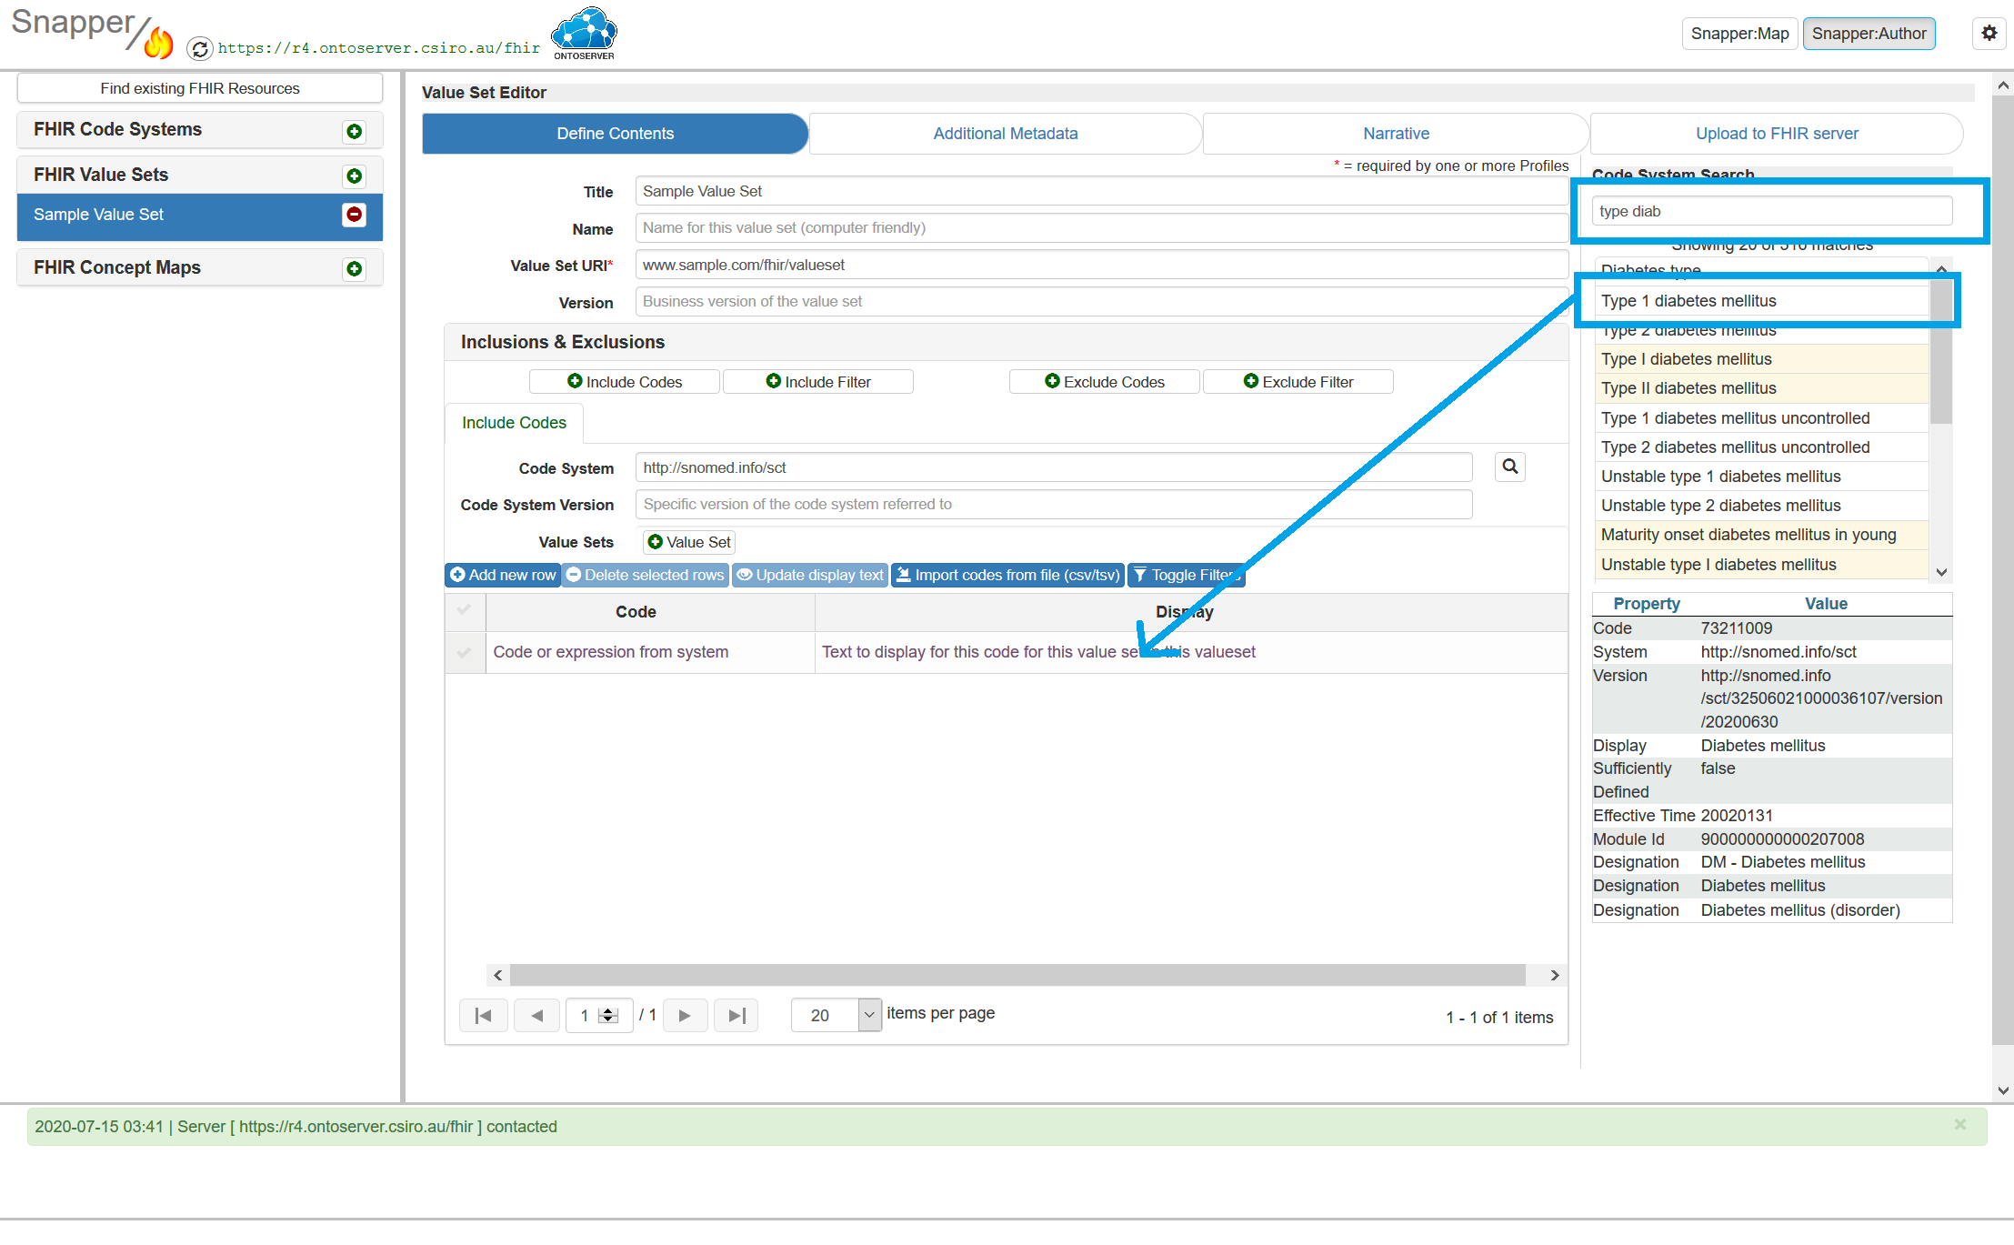Select Type 1 diabetes mellitus uncontrolled

click(x=1762, y=418)
